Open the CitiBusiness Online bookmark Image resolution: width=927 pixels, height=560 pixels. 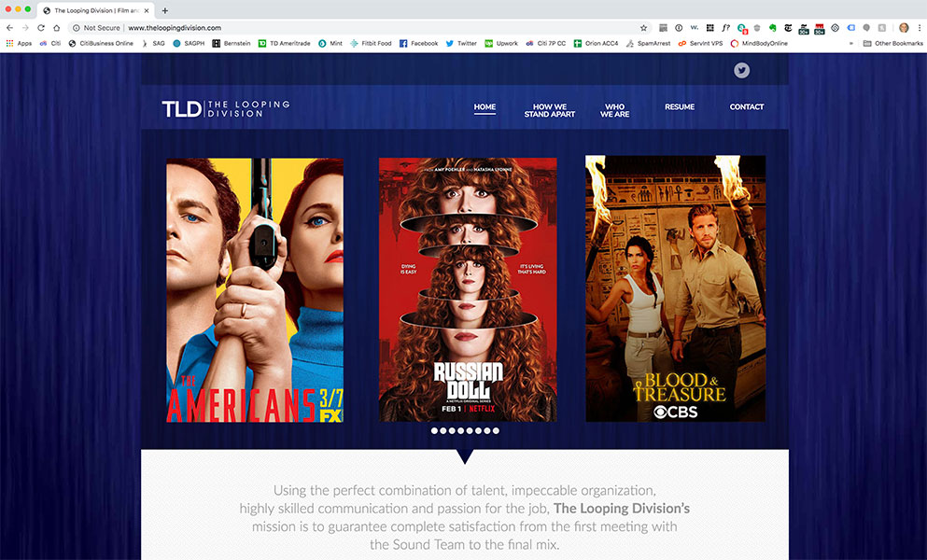tap(101, 43)
